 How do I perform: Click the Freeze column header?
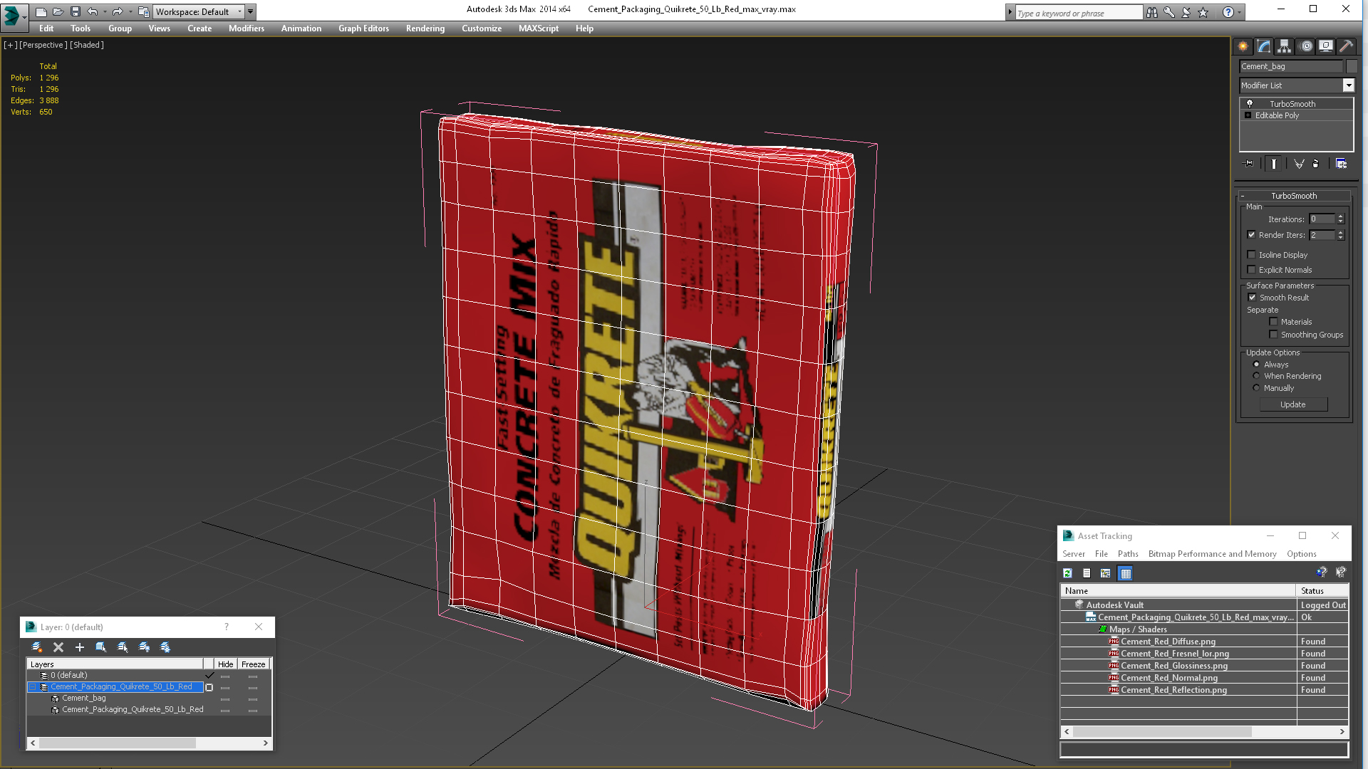click(x=253, y=664)
